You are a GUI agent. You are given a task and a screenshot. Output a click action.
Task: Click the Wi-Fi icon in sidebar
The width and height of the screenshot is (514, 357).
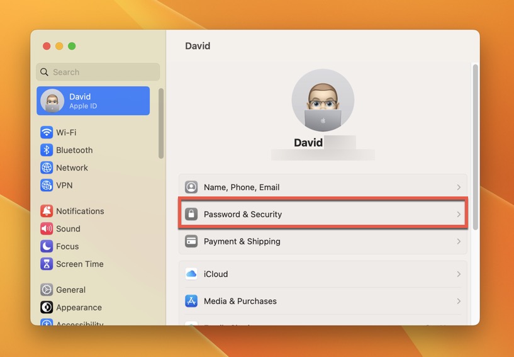[47, 132]
